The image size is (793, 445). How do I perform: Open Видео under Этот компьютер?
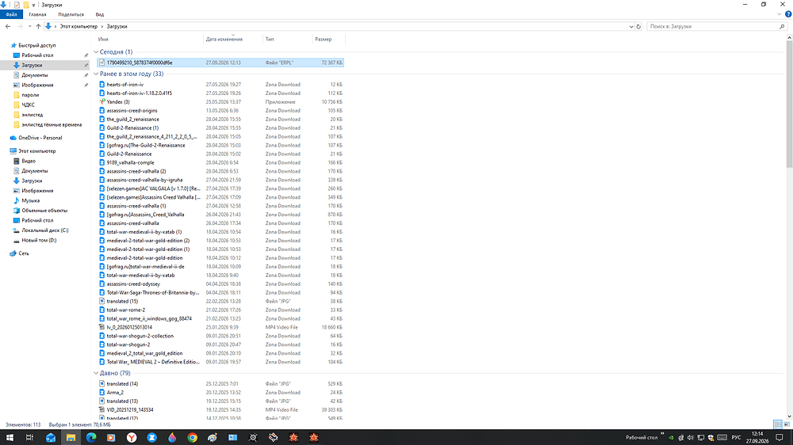pos(29,161)
